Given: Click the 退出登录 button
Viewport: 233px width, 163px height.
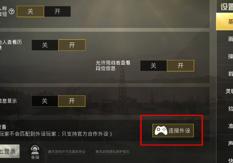Looking at the screenshot, I should [9, 151].
